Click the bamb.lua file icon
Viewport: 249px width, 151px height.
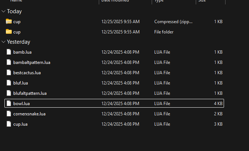pos(9,52)
